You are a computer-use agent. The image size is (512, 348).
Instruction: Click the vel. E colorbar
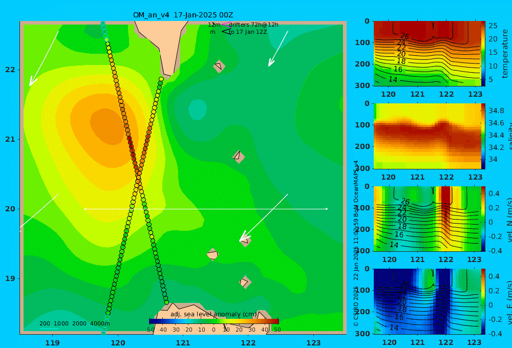[x=483, y=301]
